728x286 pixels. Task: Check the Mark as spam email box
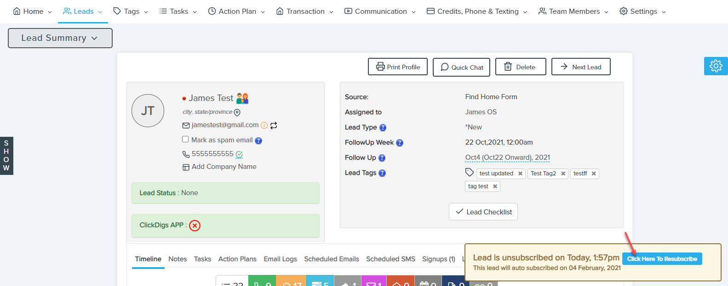pyautogui.click(x=185, y=140)
